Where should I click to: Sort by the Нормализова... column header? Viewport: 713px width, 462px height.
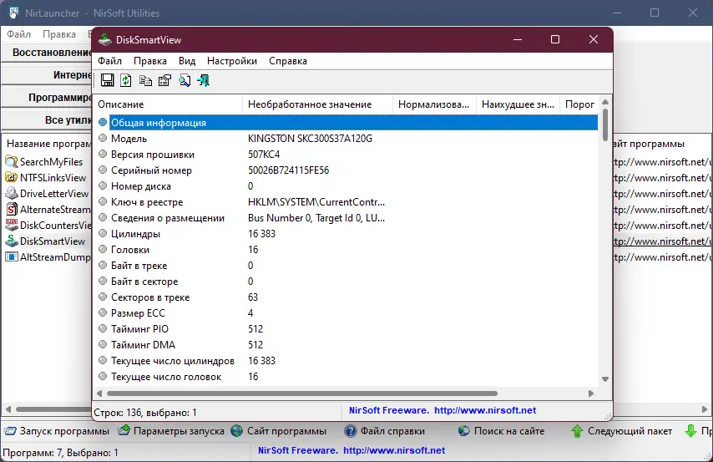coord(434,104)
